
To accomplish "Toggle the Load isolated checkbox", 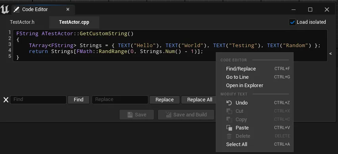I will point(292,22).
